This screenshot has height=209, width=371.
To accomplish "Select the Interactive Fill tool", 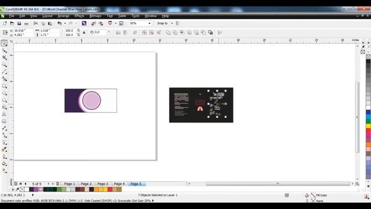I will pos(4,171).
